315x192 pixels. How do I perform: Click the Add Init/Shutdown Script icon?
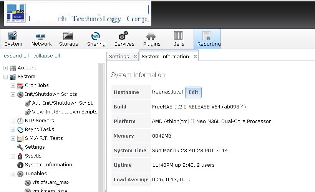(28, 103)
